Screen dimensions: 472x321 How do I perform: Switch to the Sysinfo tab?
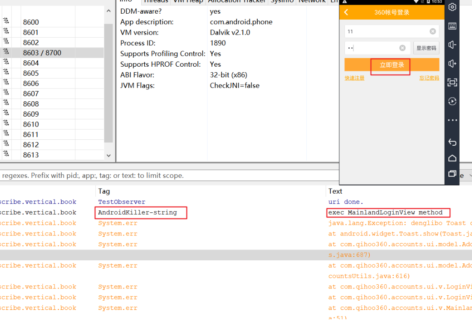point(282,1)
